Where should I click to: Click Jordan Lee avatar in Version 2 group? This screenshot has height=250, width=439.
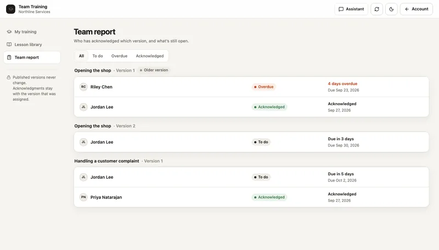83,142
